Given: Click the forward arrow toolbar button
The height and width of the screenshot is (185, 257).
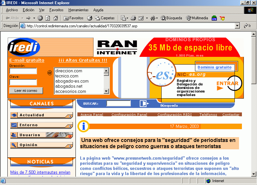Looking at the screenshot, I should [x=28, y=18].
